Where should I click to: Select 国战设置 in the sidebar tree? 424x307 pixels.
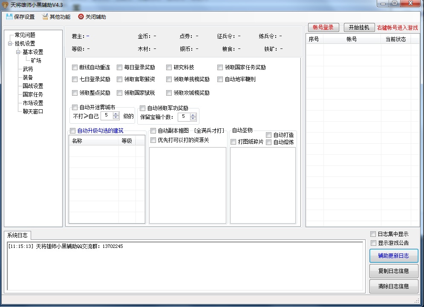click(32, 86)
